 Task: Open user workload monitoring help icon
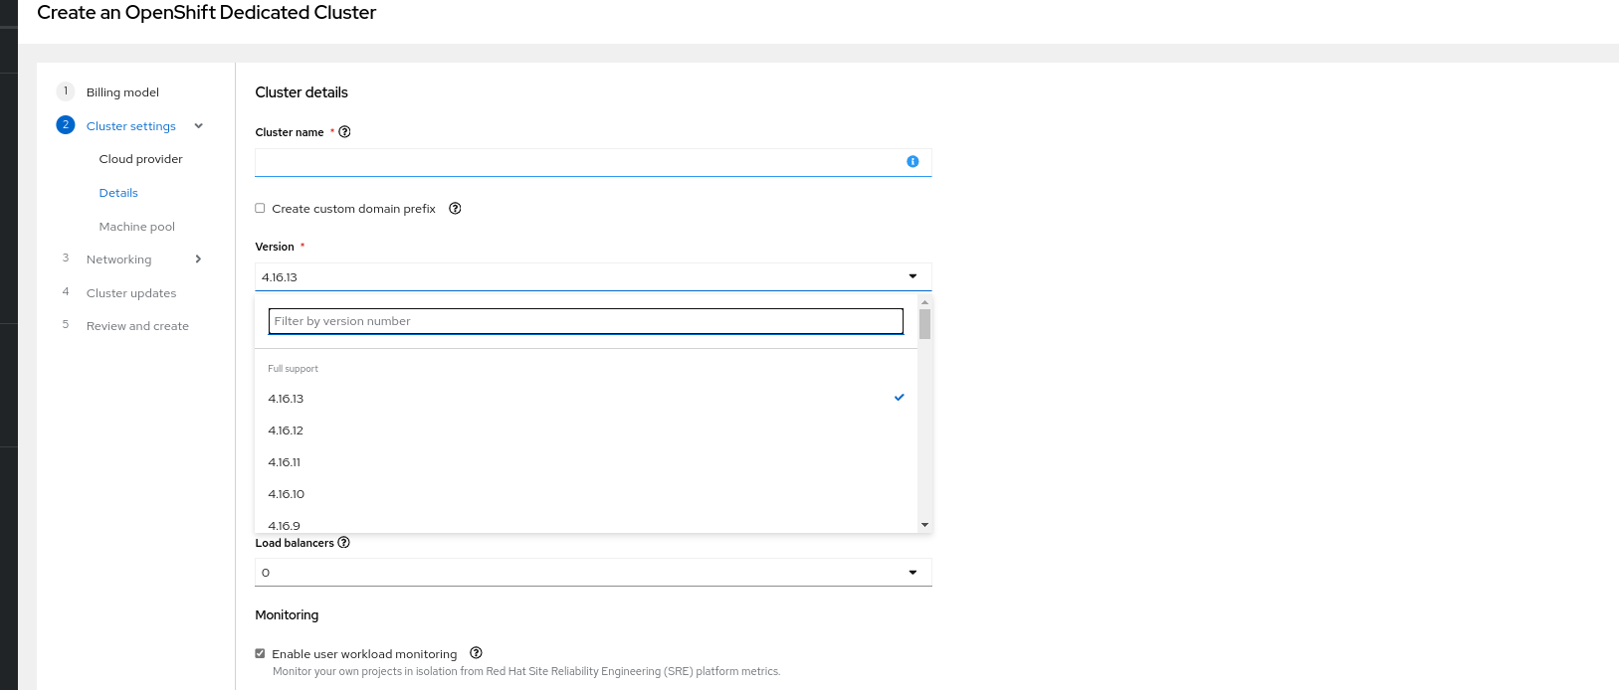(x=476, y=653)
